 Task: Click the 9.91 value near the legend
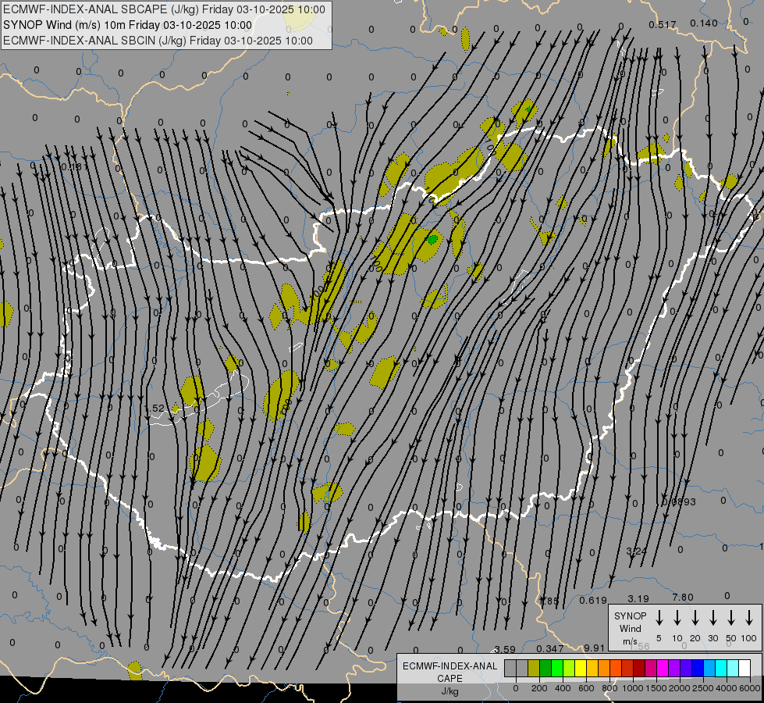594,648
